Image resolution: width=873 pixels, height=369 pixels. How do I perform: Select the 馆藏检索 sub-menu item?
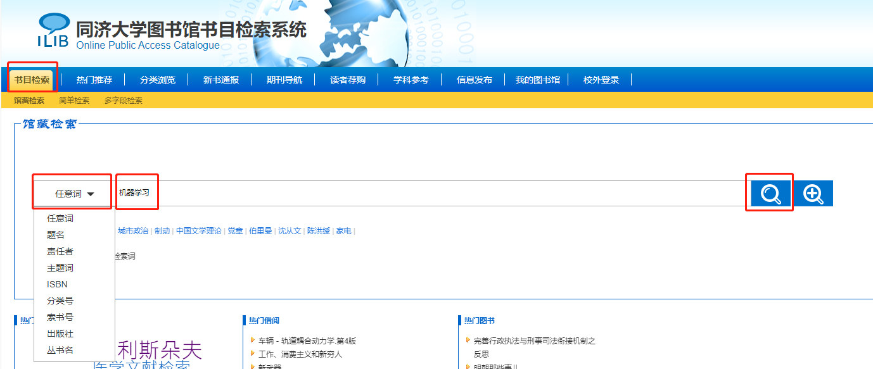[29, 101]
